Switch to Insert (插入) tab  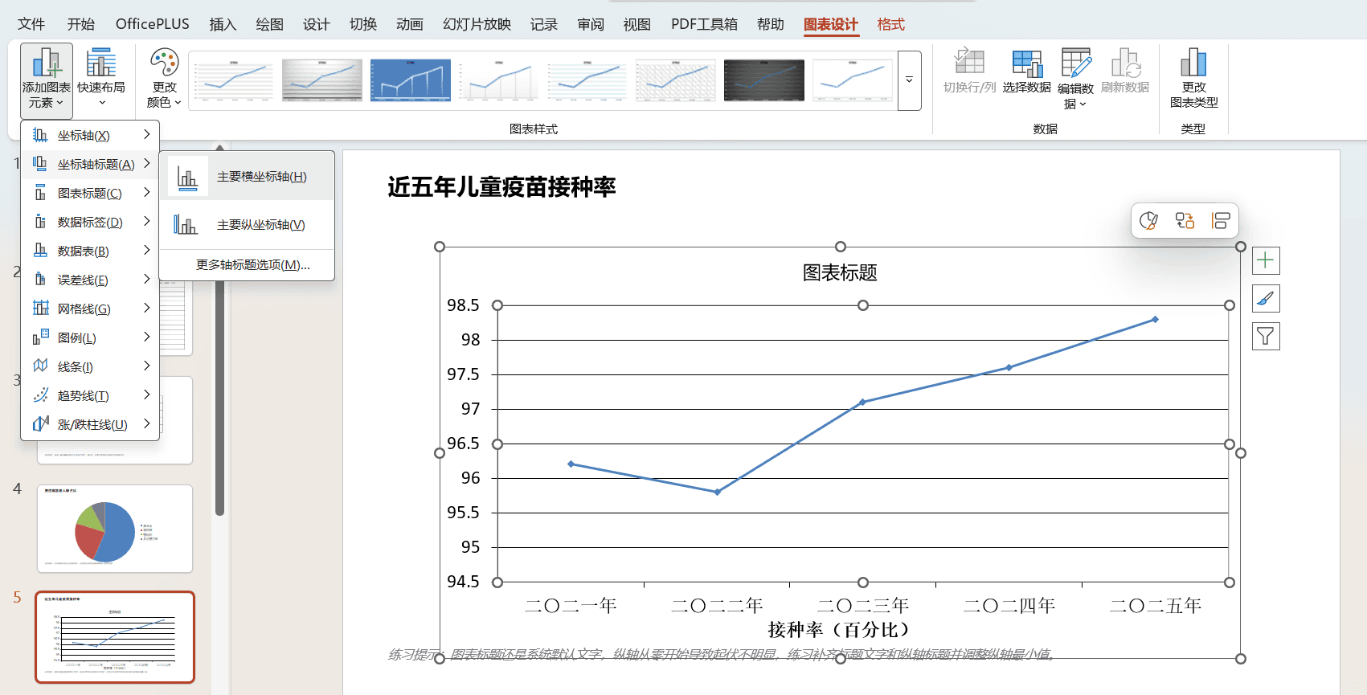(x=223, y=24)
